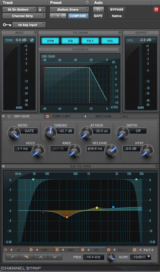The width and height of the screenshot is (160, 272).
Task: Open the Bottom Snare preset dropdown
Action: click(x=69, y=9)
